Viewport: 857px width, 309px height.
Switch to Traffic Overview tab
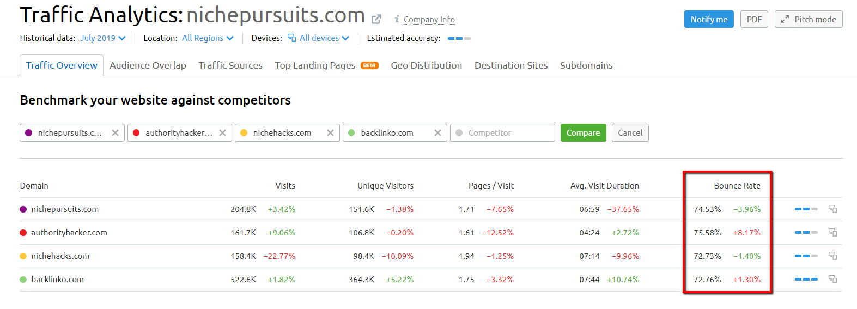62,65
